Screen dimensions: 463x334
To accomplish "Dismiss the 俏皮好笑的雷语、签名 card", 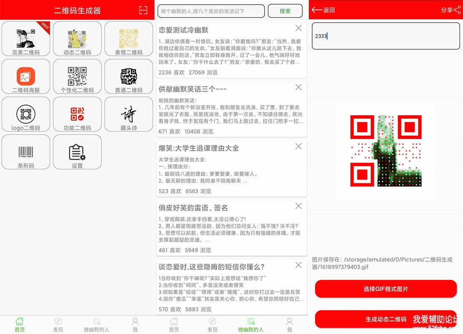I will (299, 206).
